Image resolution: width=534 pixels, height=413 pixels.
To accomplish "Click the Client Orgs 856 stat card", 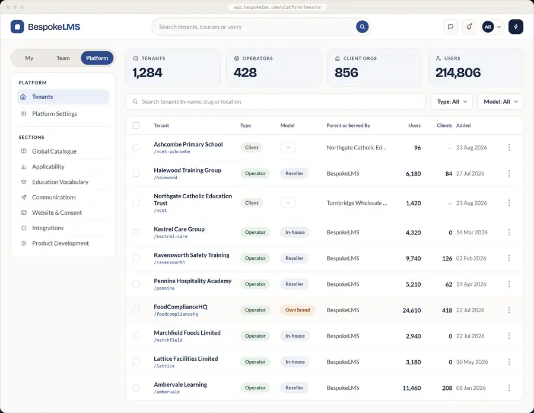I will point(374,68).
